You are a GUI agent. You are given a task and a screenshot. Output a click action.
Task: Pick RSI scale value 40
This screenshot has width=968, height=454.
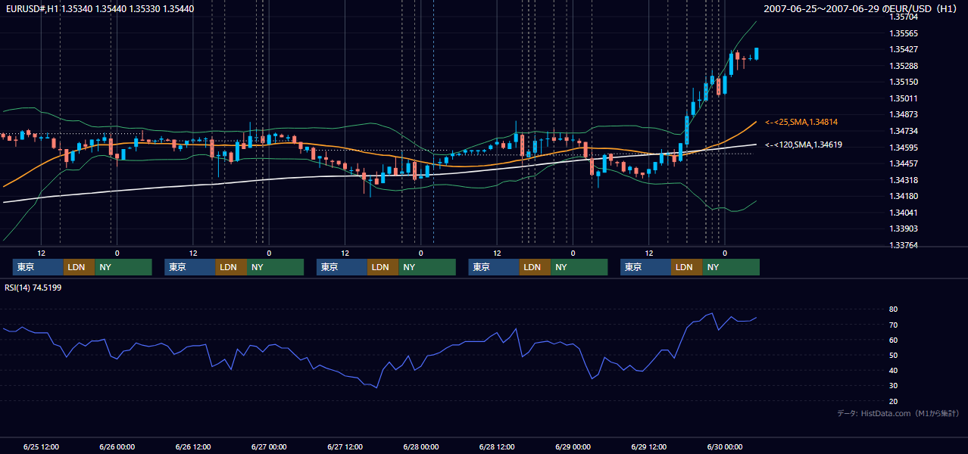point(894,370)
